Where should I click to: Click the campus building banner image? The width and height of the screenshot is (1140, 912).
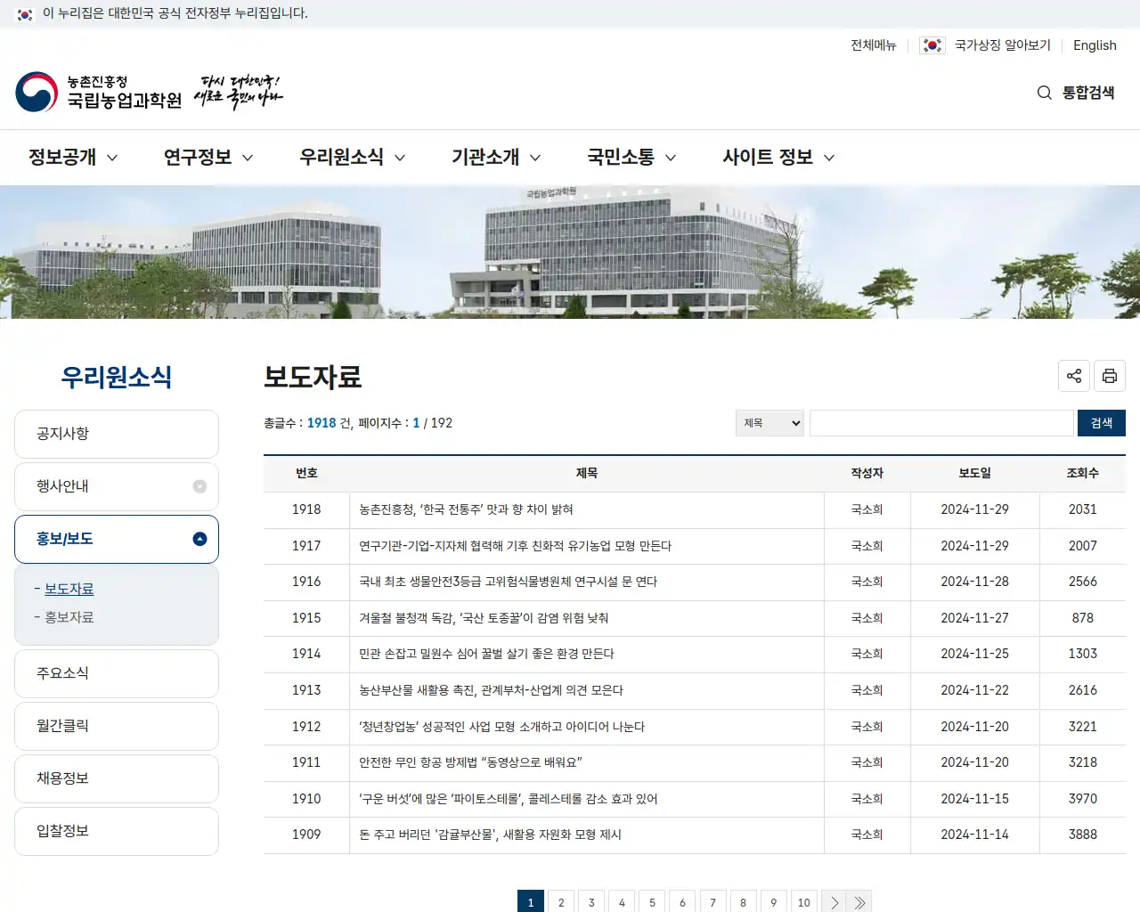coord(570,252)
